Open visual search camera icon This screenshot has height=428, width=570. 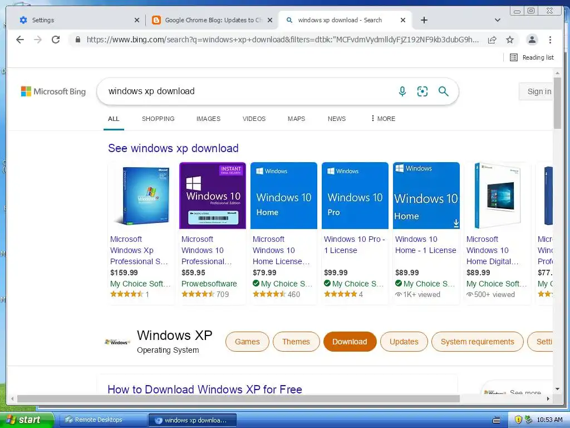422,91
